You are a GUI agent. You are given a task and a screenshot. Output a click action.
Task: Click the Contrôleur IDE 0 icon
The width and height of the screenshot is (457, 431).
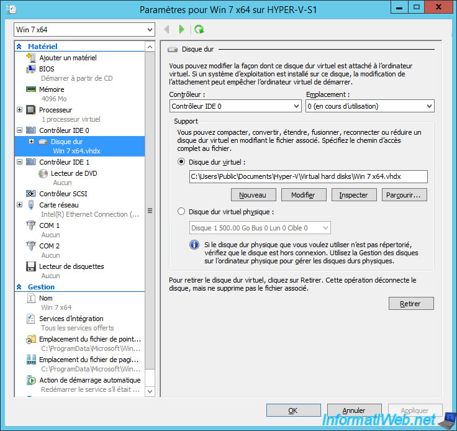31,130
